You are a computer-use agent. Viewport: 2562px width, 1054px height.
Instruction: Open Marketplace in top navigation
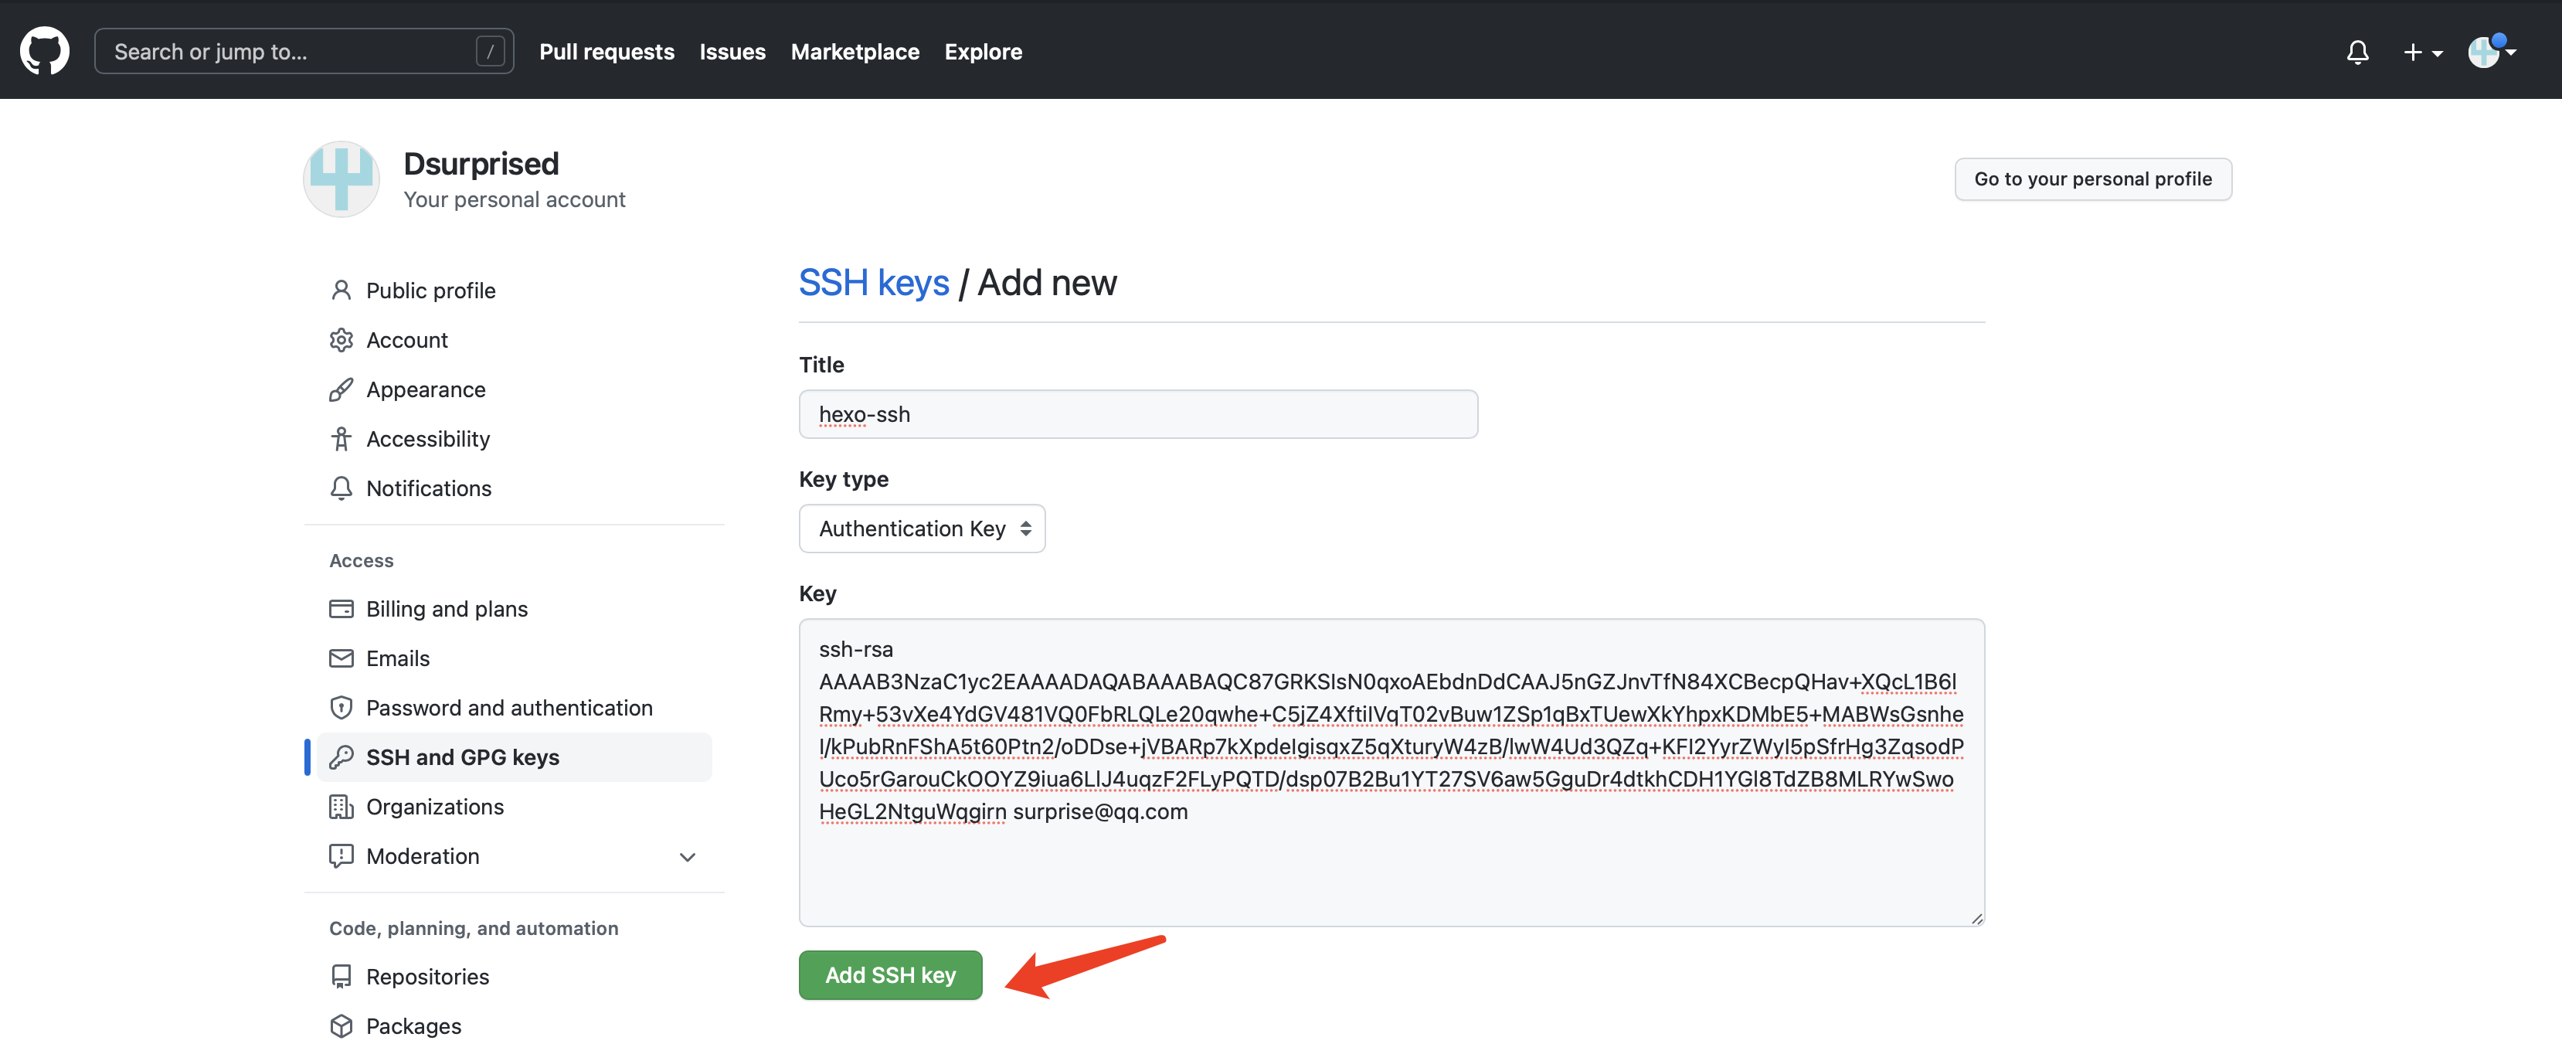point(855,52)
